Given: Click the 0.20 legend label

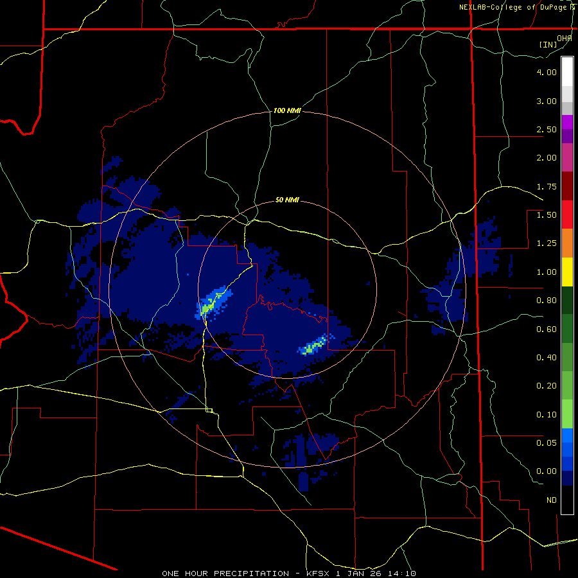Looking at the screenshot, I should (547, 385).
